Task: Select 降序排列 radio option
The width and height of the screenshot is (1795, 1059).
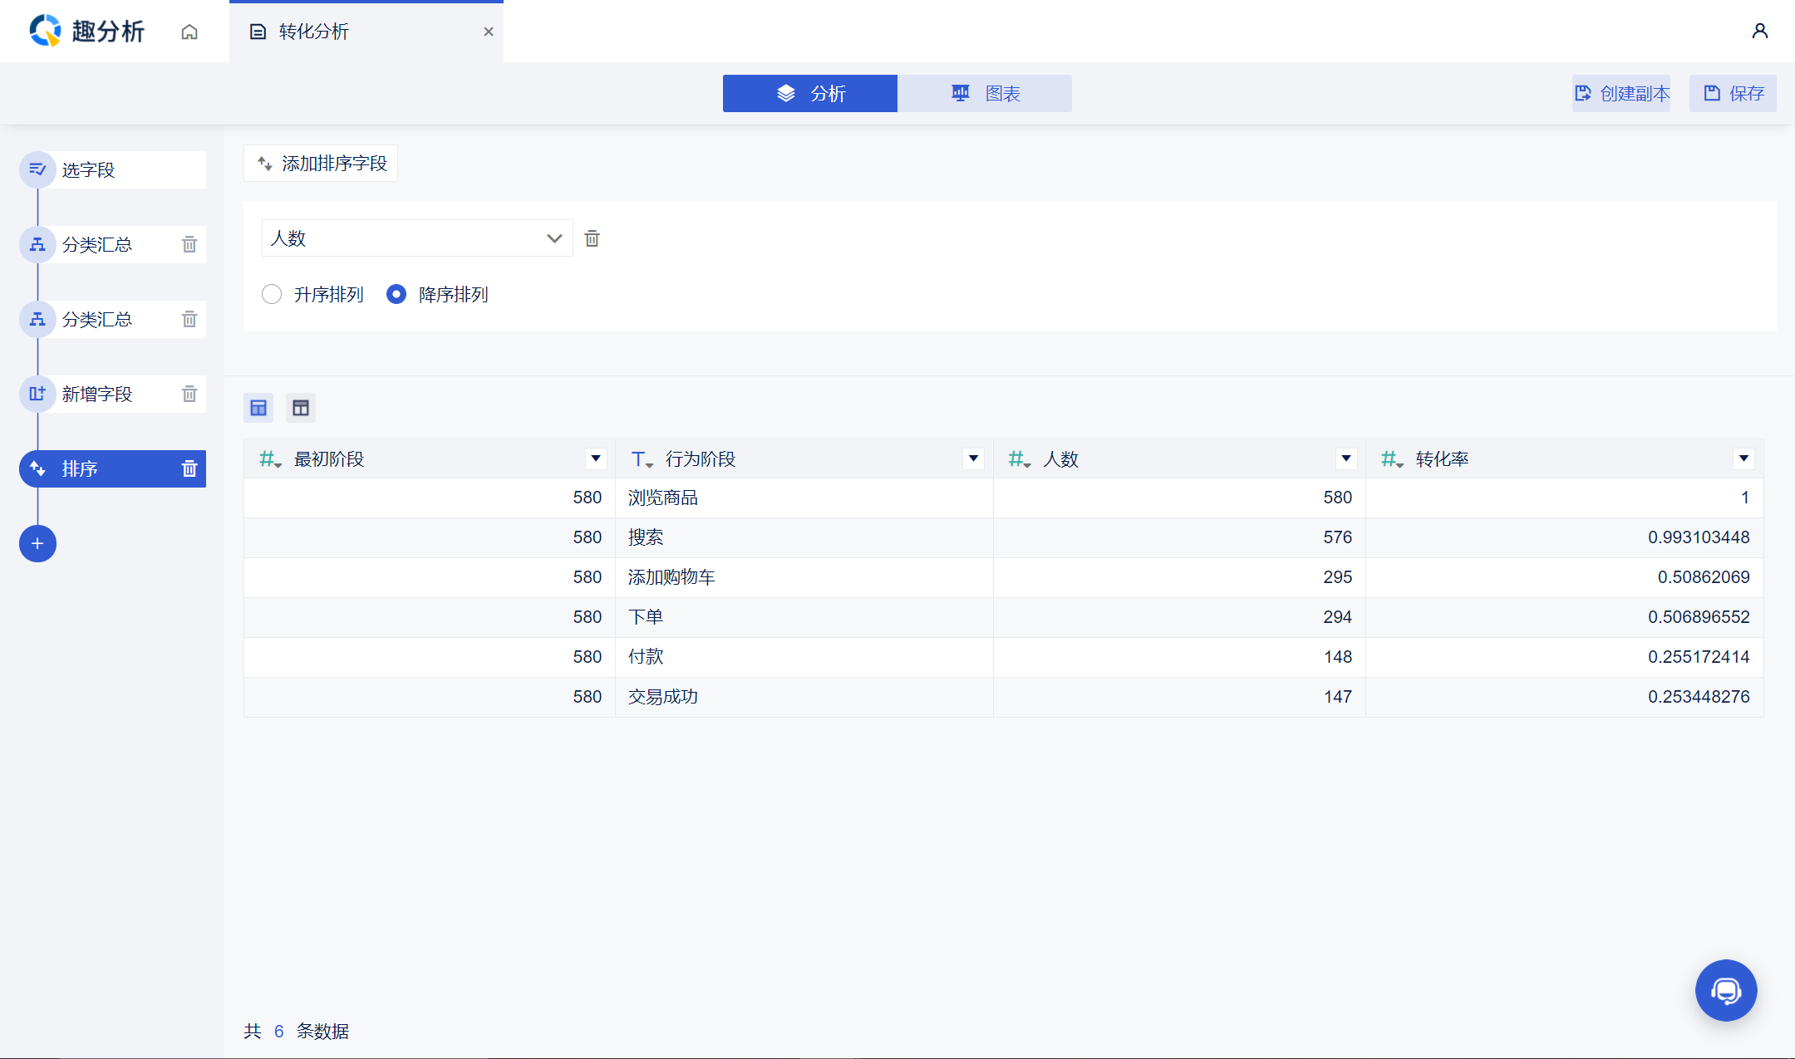Action: (396, 294)
